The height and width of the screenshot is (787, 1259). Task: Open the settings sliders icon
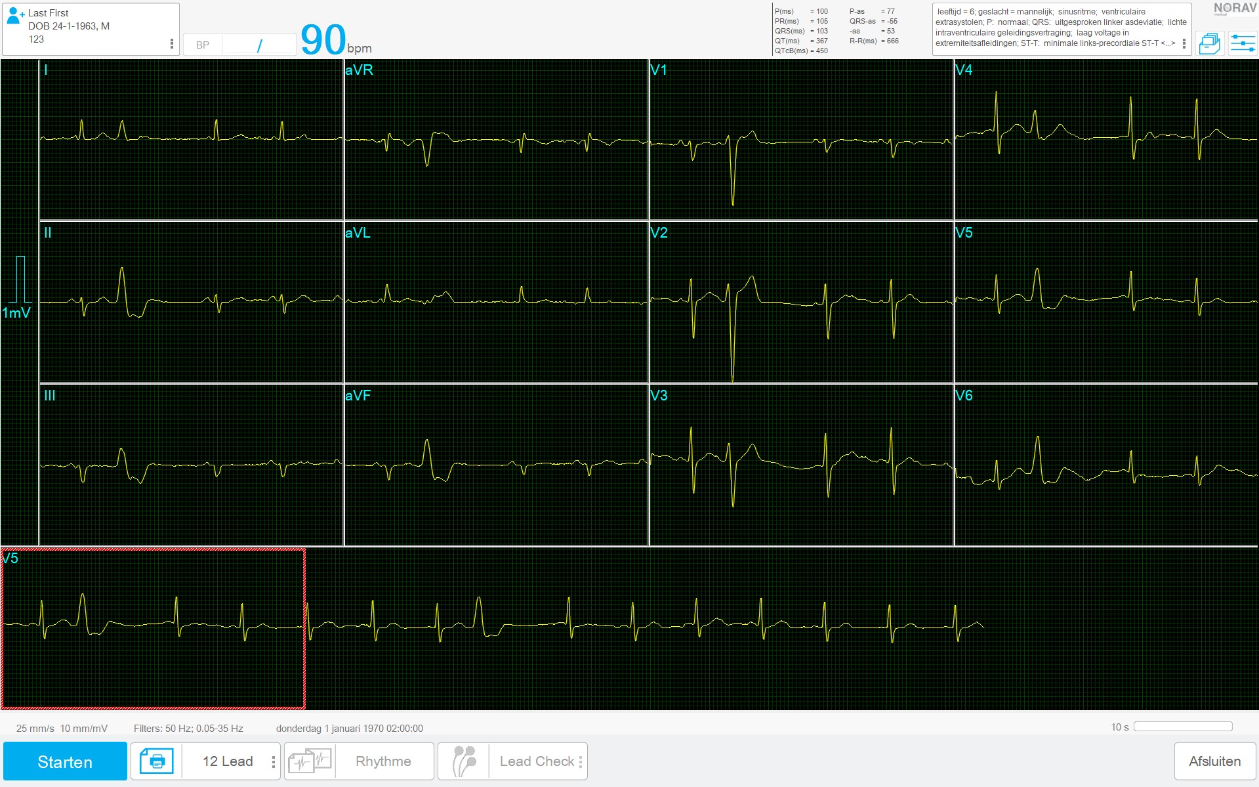(1243, 43)
